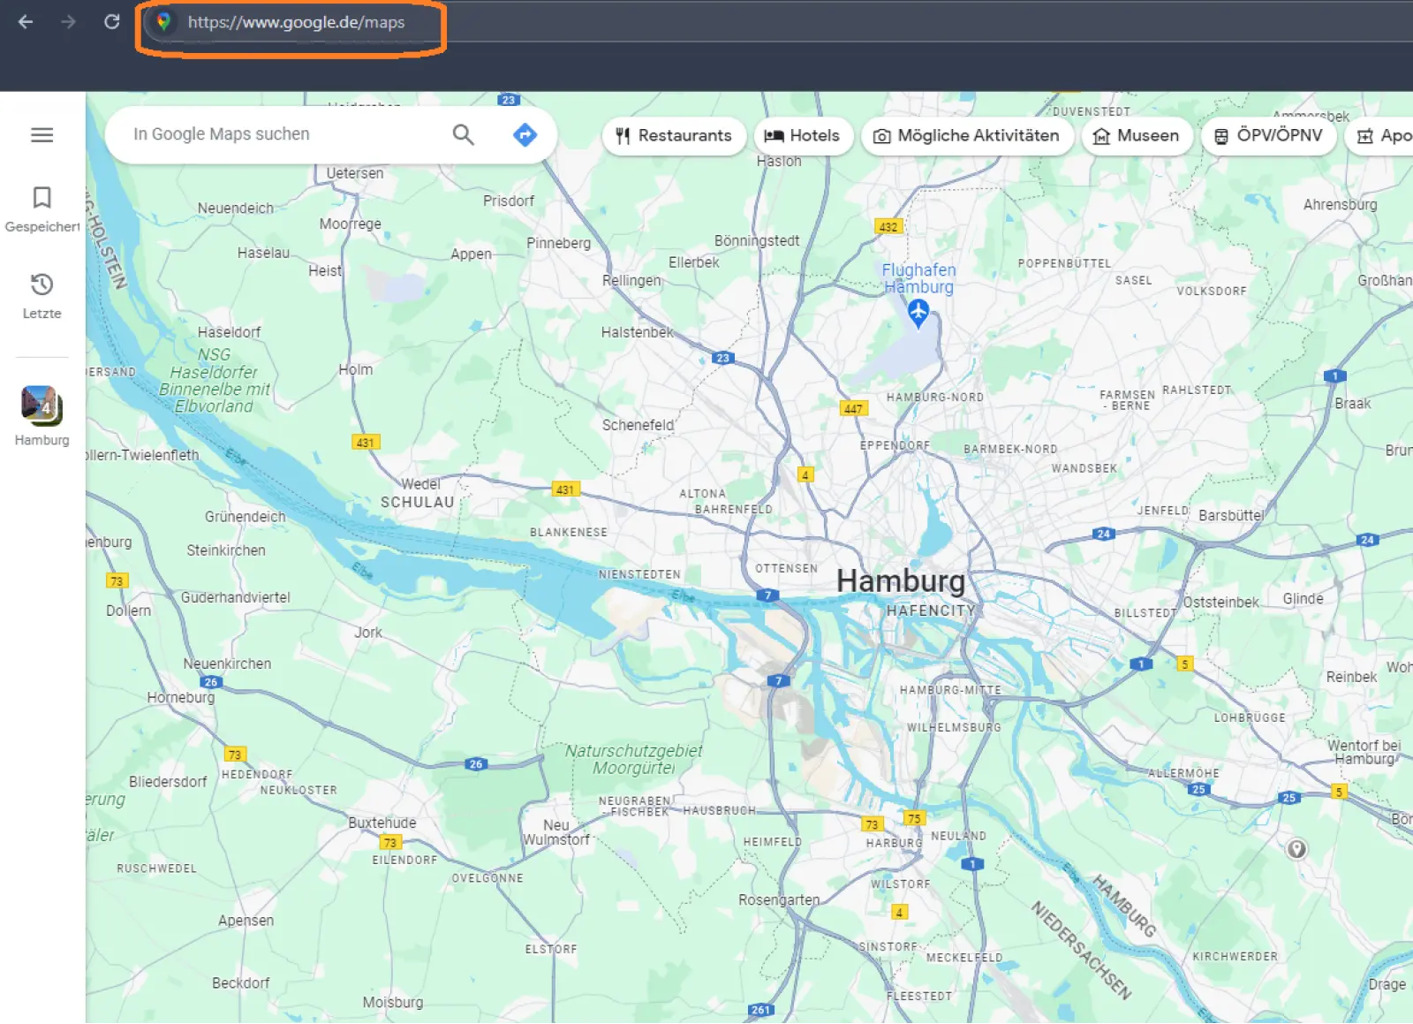Click the Neu Wulmstorf label
The image size is (1413, 1024).
click(556, 832)
